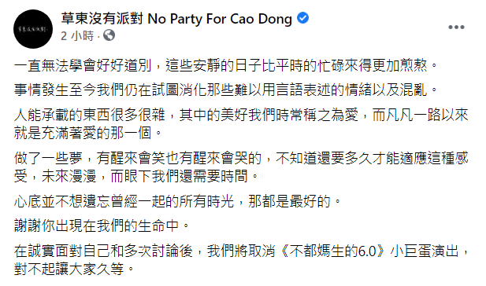Image resolution: width=486 pixels, height=286 pixels.
Task: Open the post via the 2 小時 timestamp
Action: point(77,36)
